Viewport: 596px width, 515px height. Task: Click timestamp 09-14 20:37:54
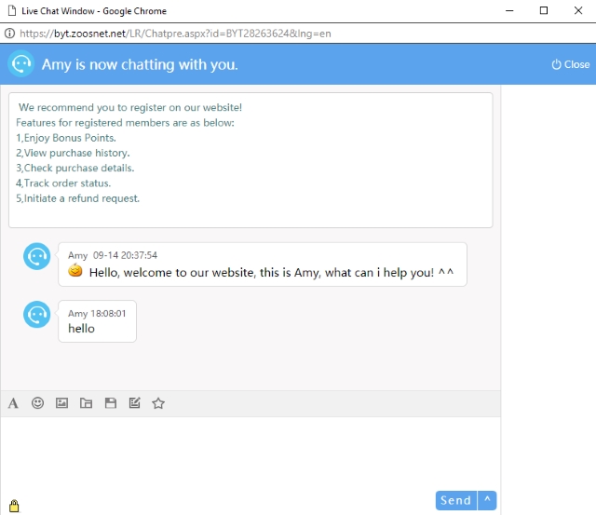(x=125, y=255)
